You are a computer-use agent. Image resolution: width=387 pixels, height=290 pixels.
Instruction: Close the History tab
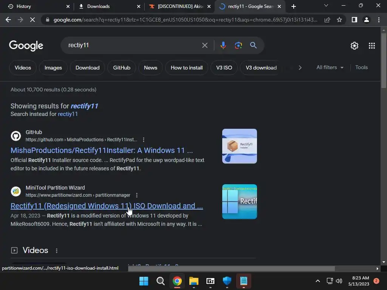68,6
